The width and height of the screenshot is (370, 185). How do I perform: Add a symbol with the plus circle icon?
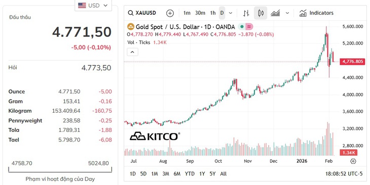tap(170, 13)
